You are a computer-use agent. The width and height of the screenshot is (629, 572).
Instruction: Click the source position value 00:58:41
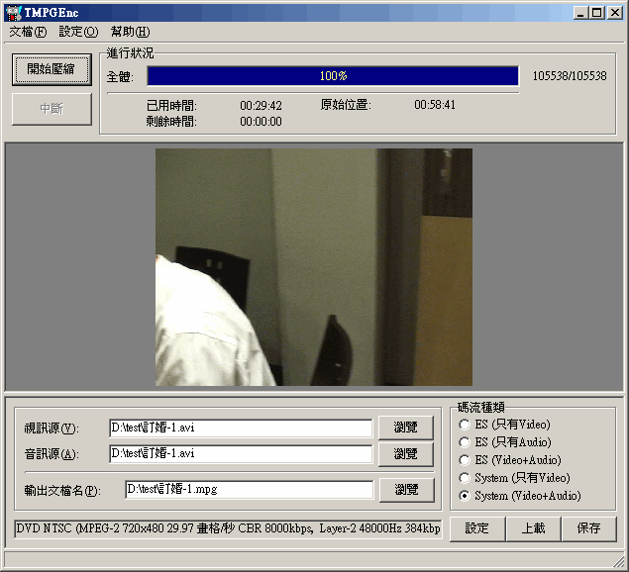(x=435, y=105)
